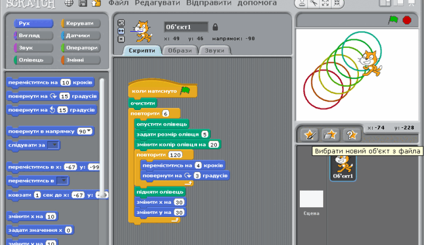
Task: Start script with green flag button
Action: pos(393,20)
